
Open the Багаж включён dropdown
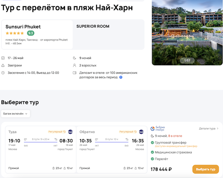16,113
